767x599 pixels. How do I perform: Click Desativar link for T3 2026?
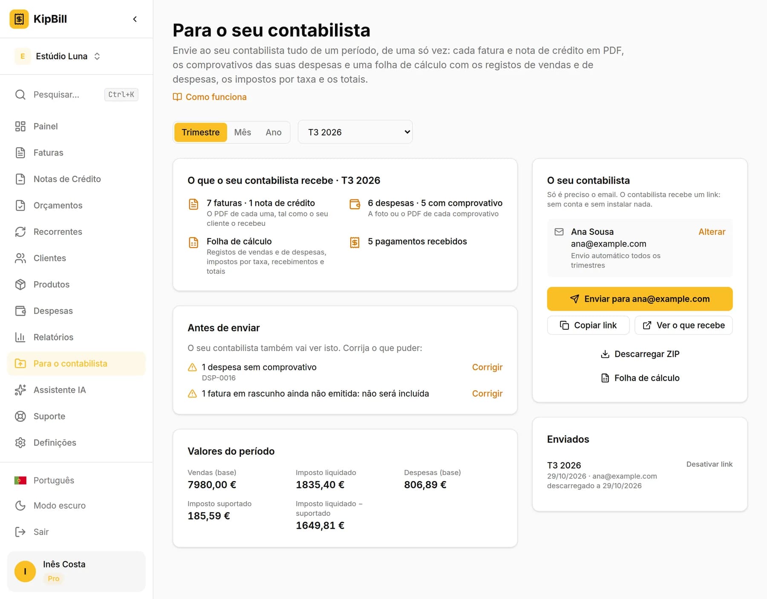pyautogui.click(x=709, y=464)
